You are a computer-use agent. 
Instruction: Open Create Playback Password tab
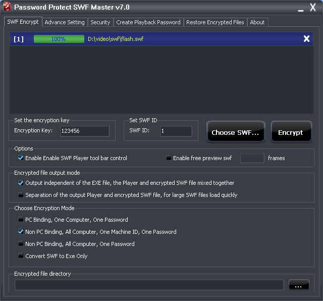(148, 22)
